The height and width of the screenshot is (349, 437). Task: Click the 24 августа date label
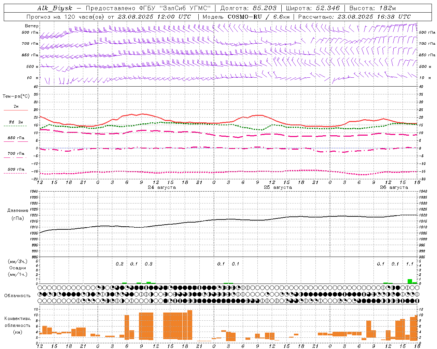(x=162, y=187)
